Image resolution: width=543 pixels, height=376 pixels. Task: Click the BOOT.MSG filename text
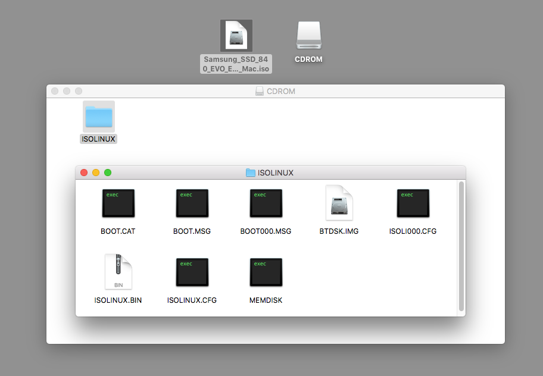(192, 231)
